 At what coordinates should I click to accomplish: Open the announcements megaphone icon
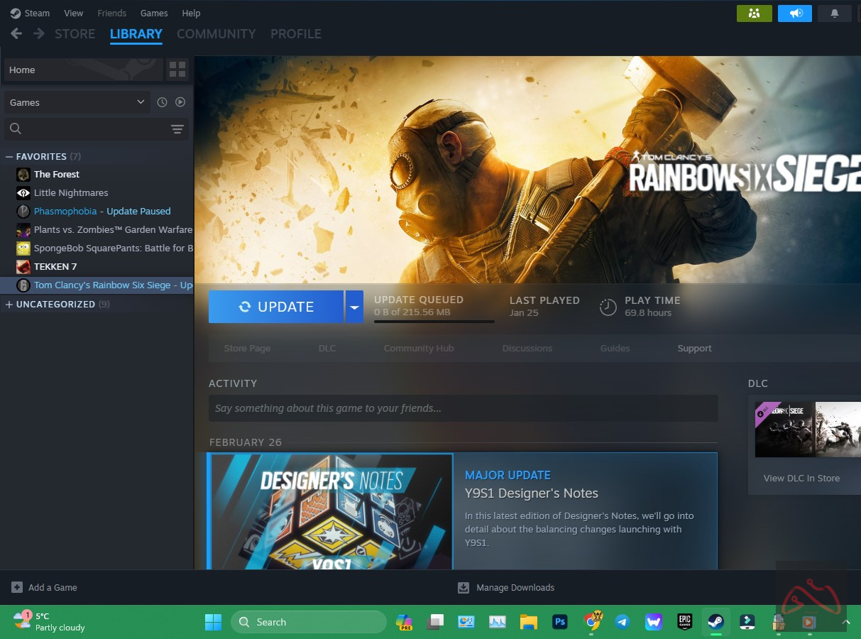[794, 13]
